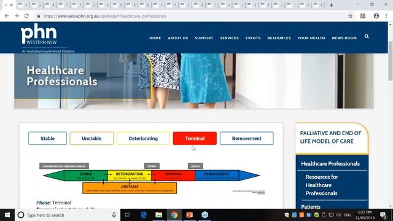393x221 pixels.
Task: Open the SUPPORT menu
Action: [x=204, y=38]
